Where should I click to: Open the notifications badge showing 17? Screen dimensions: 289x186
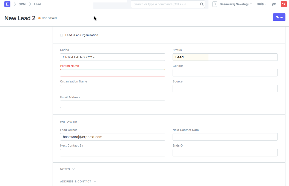click(284, 4)
